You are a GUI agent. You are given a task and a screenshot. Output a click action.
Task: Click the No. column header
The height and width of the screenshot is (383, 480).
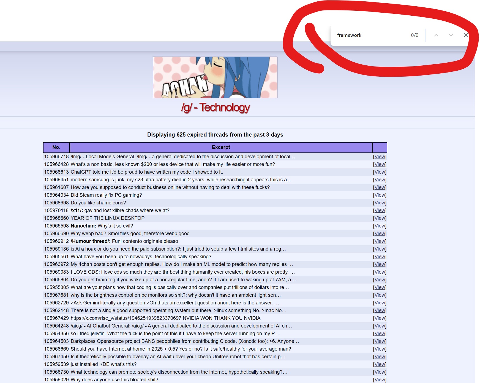click(x=56, y=147)
